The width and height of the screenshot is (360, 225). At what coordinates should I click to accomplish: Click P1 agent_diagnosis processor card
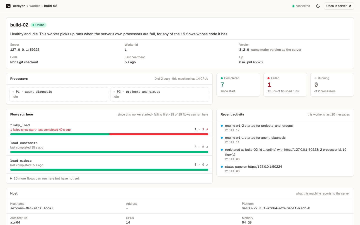(x=59, y=94)
